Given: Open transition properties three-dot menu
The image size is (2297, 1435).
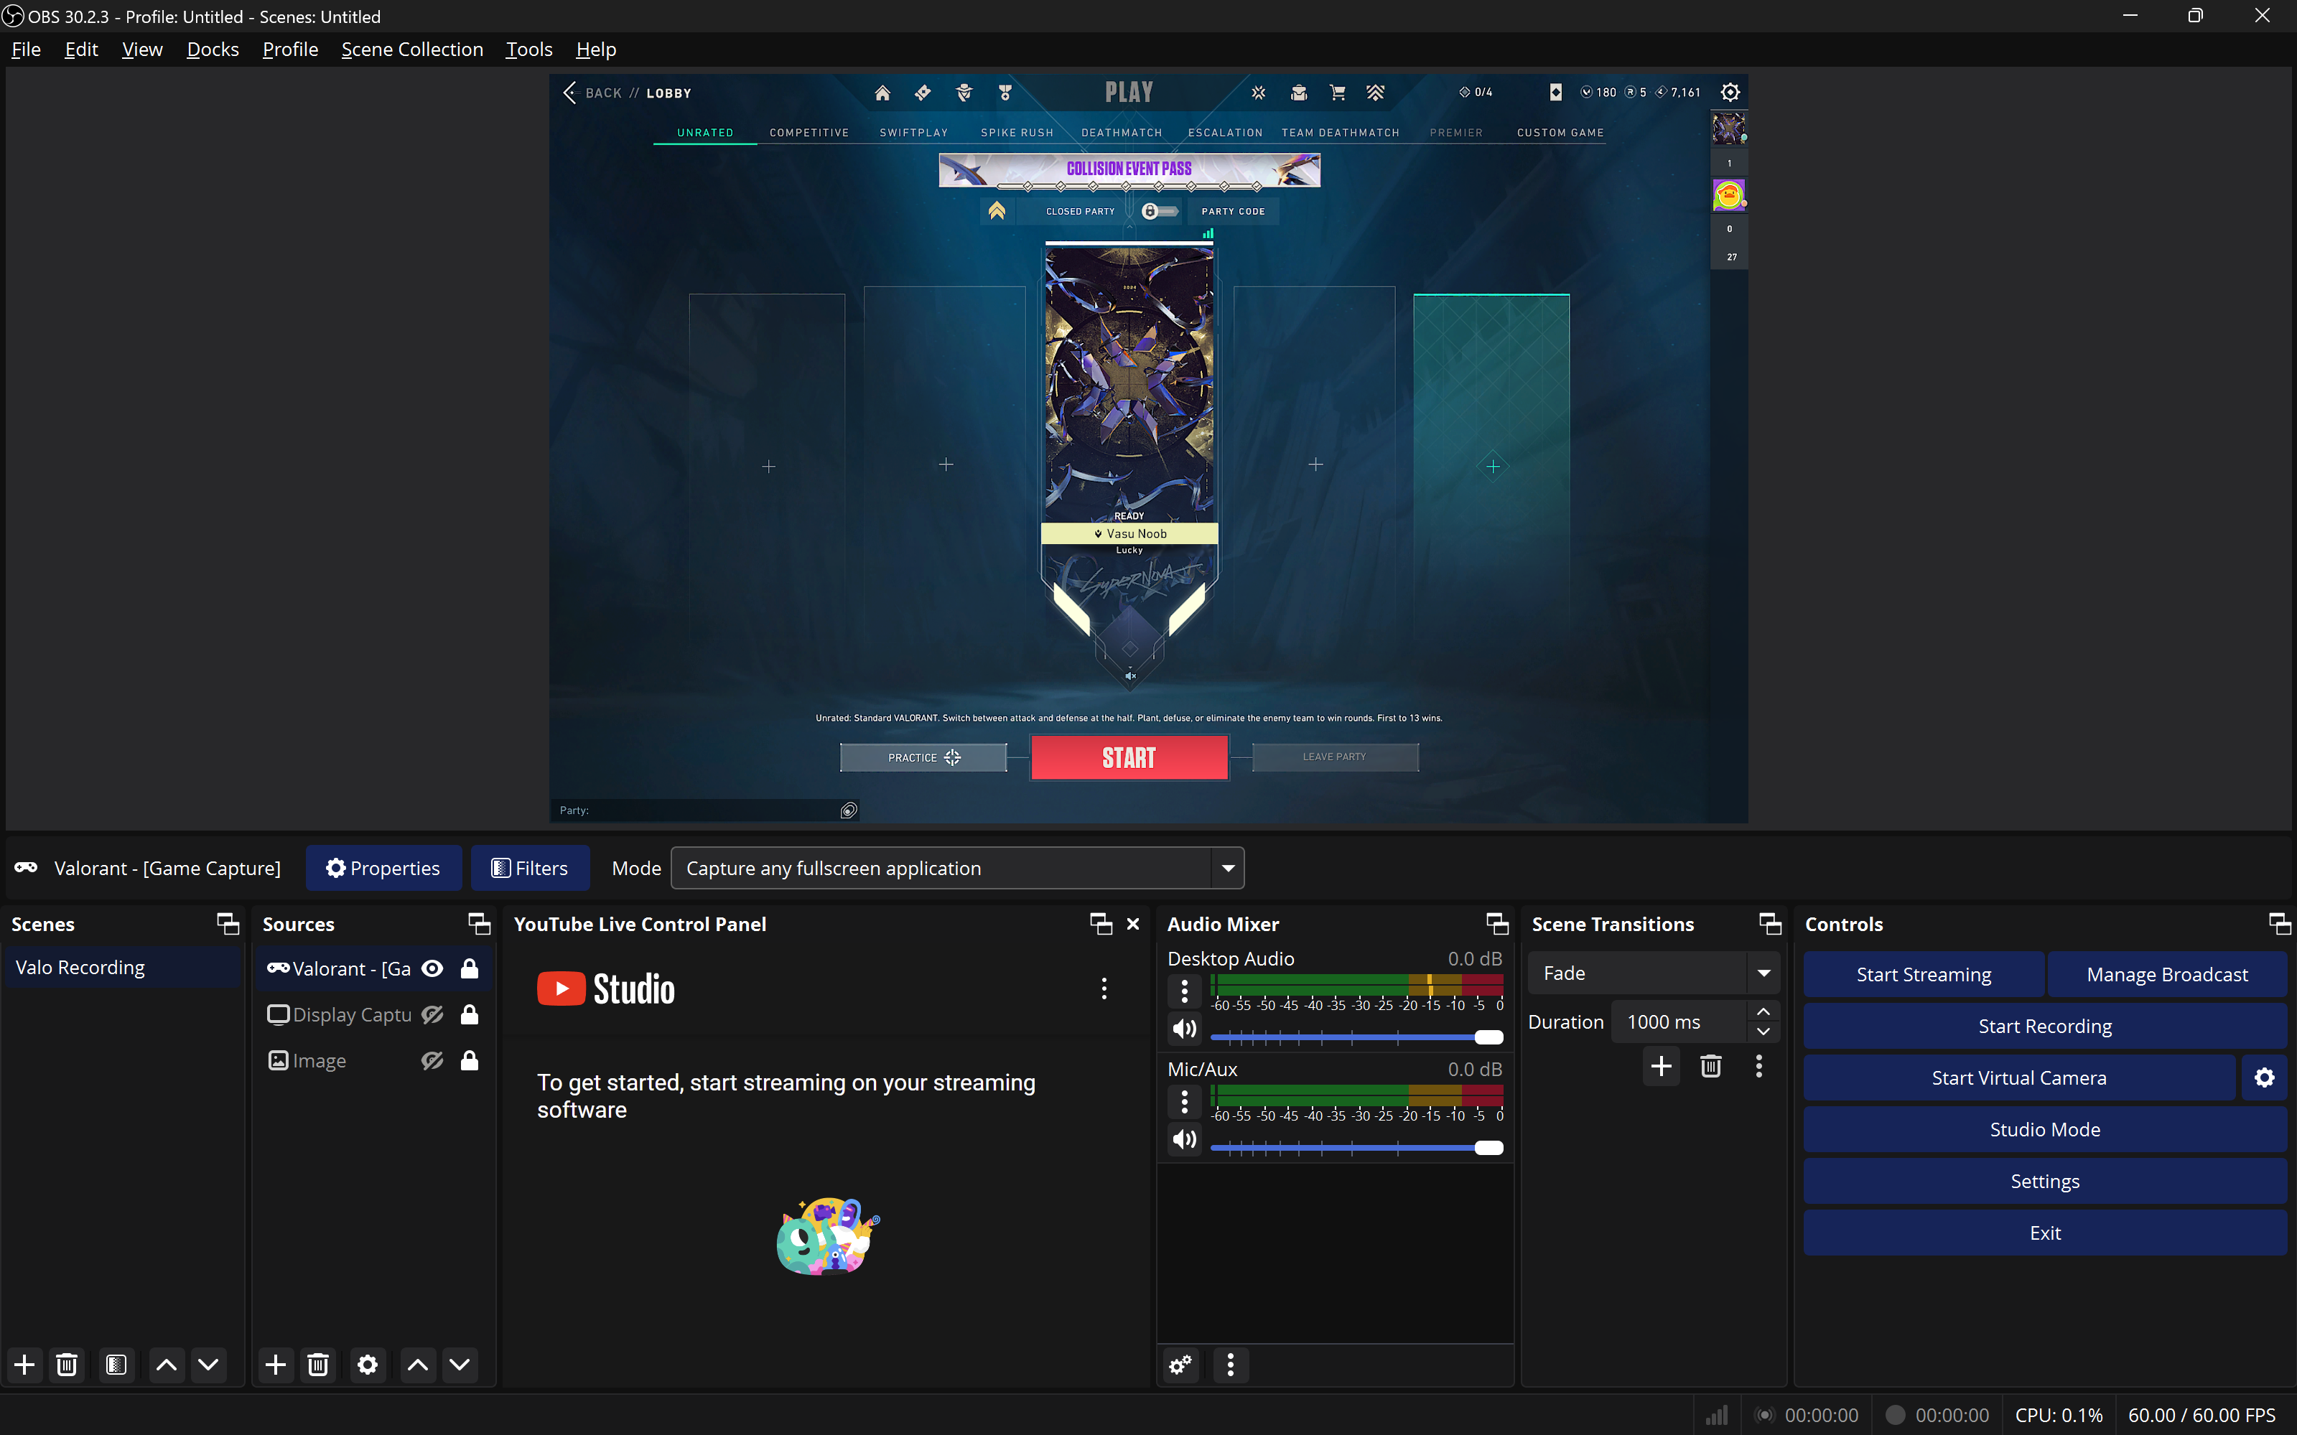Looking at the screenshot, I should pos(1758,1066).
